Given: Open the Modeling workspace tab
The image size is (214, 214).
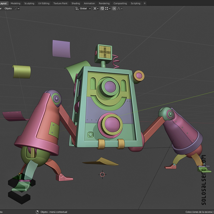Looking at the screenshot, I should [x=16, y=3].
